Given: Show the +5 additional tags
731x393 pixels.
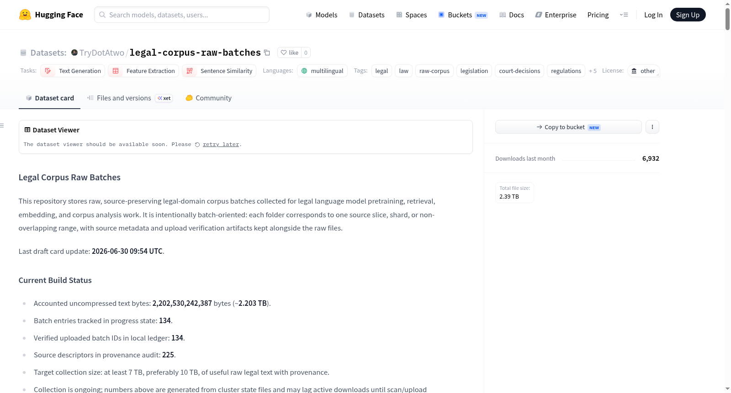Looking at the screenshot, I should [593, 71].
